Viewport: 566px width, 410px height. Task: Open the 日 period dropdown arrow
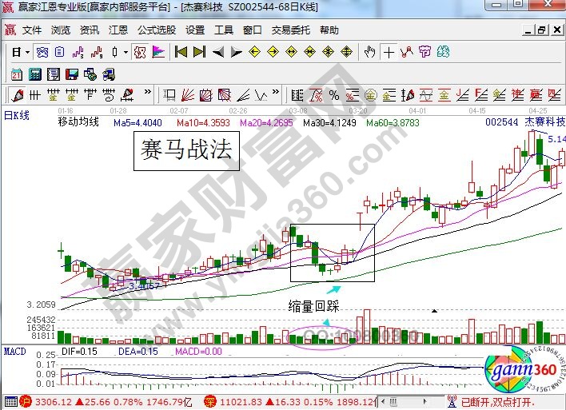point(26,53)
